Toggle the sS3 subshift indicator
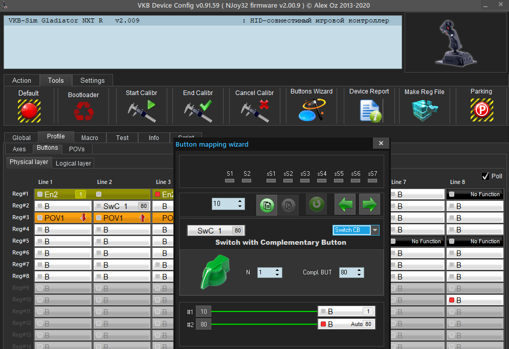 point(305,181)
